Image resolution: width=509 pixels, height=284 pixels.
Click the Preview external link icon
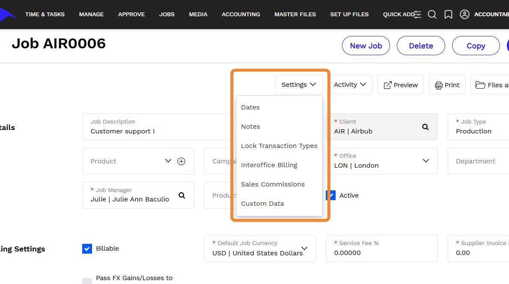[387, 85]
